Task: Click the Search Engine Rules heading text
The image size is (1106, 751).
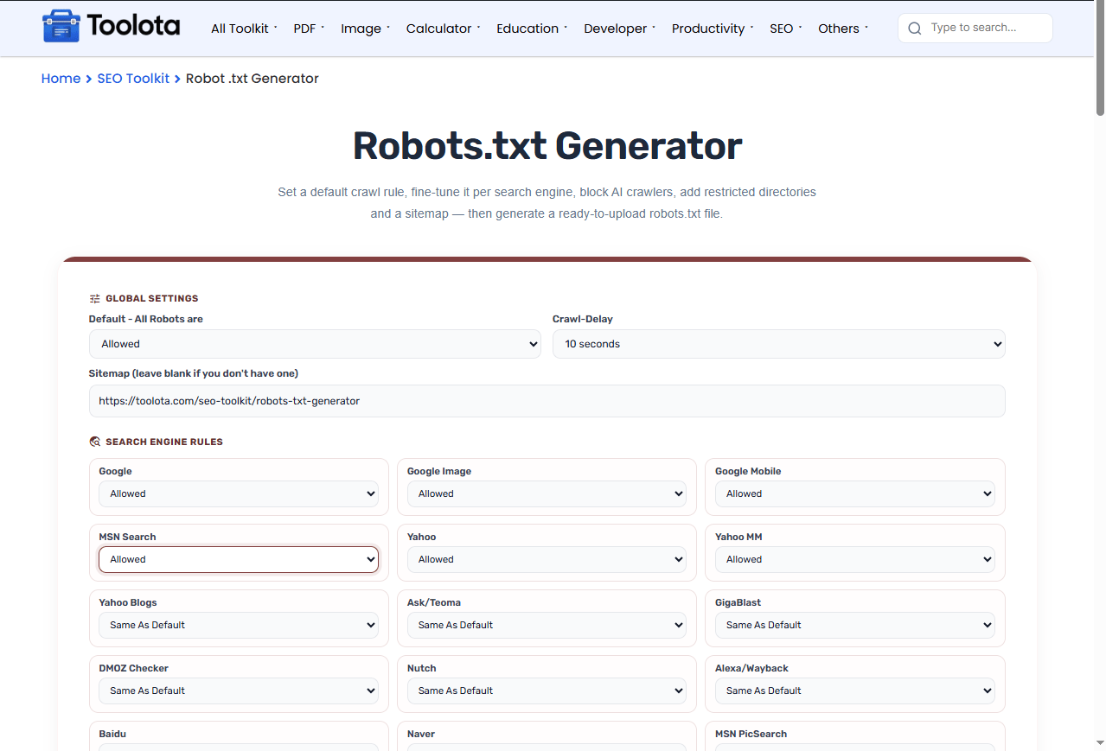Action: pyautogui.click(x=164, y=442)
